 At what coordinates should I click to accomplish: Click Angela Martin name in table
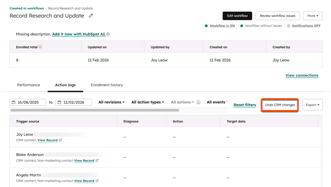click(x=28, y=175)
